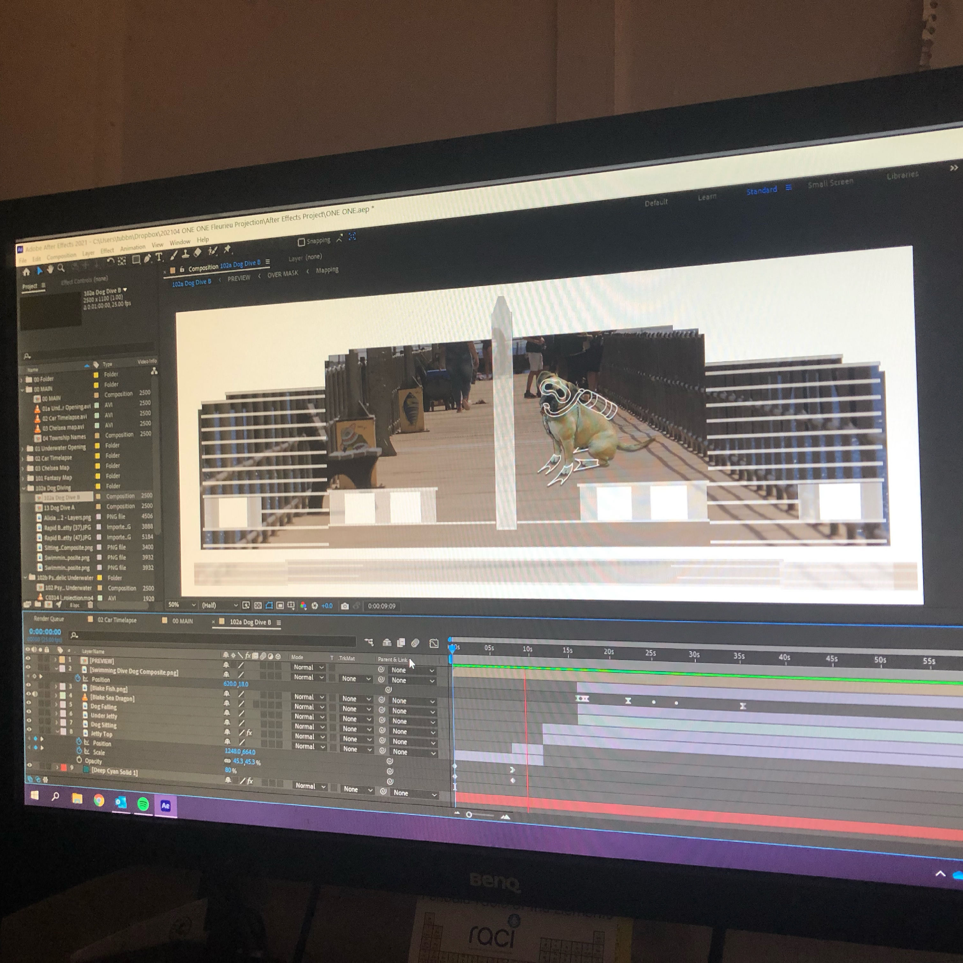963x963 pixels.
Task: Open the Window menu
Action: click(x=180, y=242)
